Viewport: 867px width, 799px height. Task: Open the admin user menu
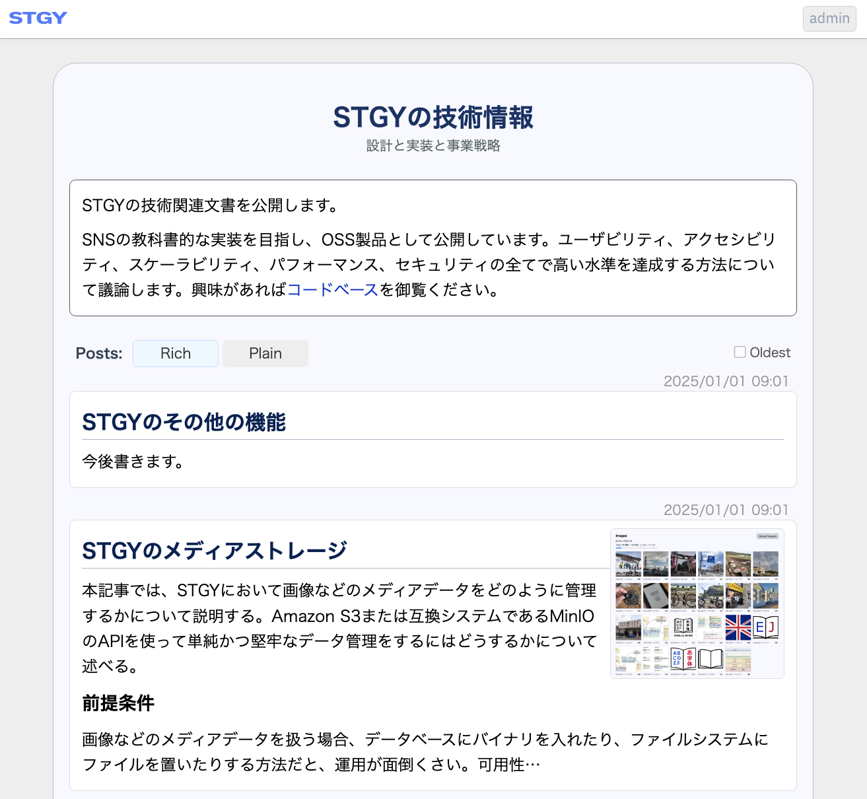coord(829,18)
